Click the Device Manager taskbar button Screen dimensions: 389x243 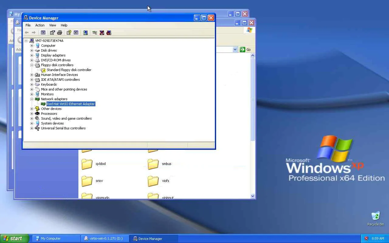(x=153, y=238)
